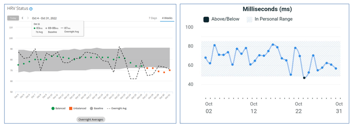Click Above/Below dark legend swatch

pyautogui.click(x=206, y=19)
